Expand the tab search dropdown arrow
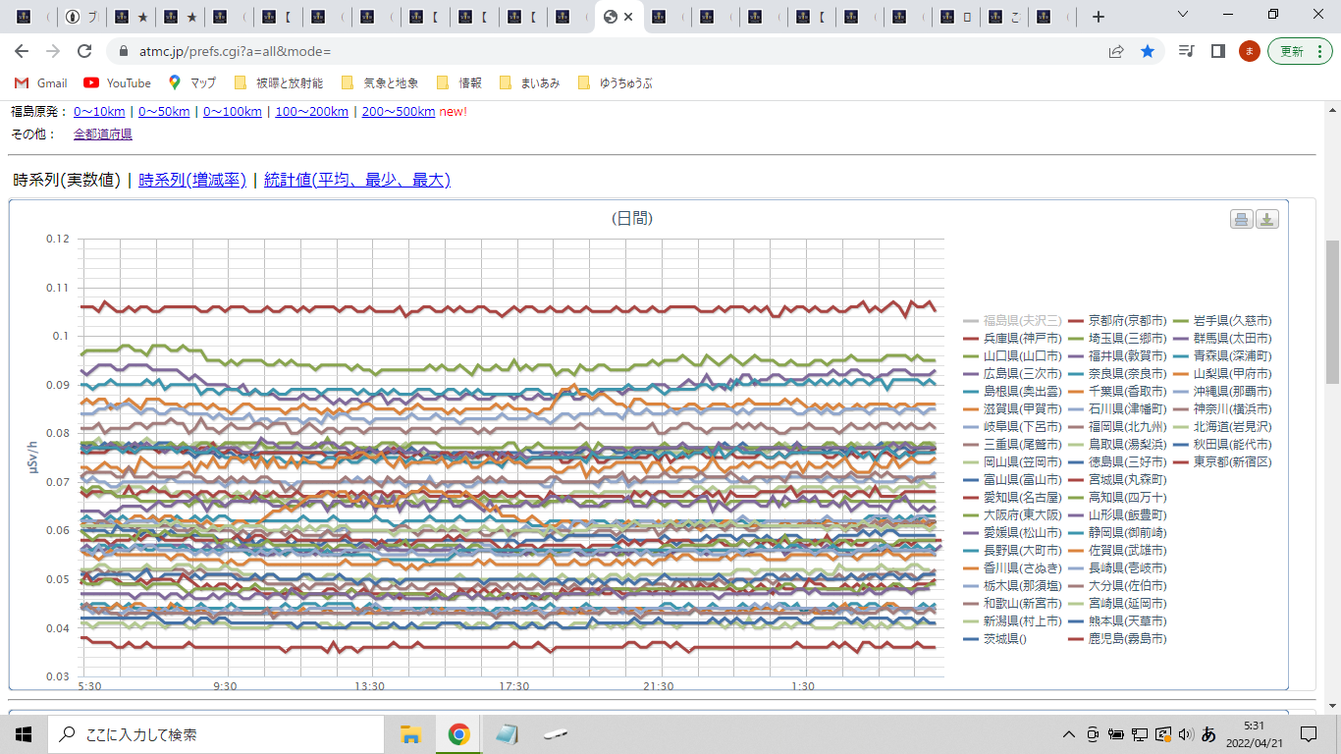 click(1183, 15)
